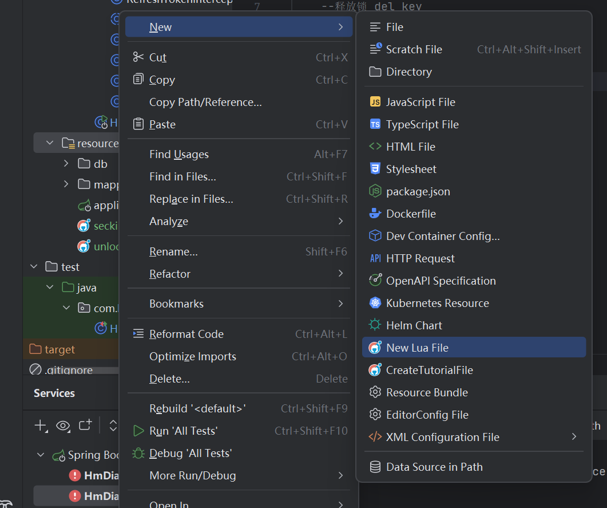The height and width of the screenshot is (508, 607).
Task: Click the File icon in New submenu
Action: coord(375,27)
